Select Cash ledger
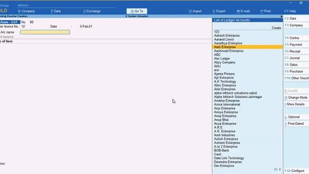Screen dimensions: 309x174 pyautogui.click(x=218, y=154)
